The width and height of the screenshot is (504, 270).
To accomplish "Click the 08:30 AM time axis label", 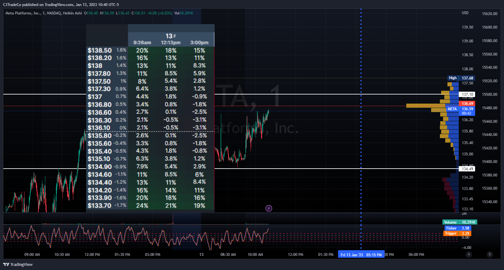I will pos(228,255).
